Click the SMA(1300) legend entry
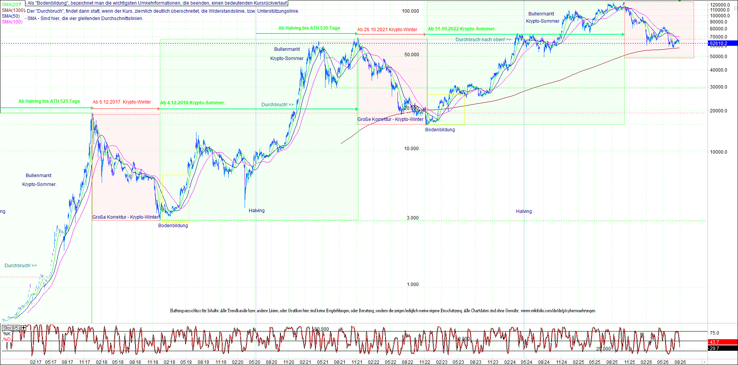The image size is (738, 365). coord(13,10)
